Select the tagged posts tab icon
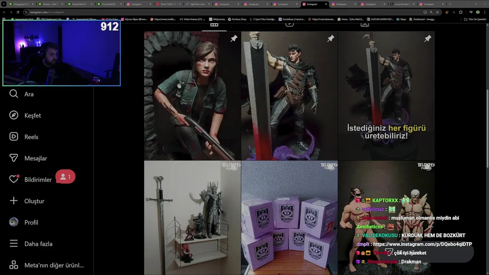This screenshot has height=275, width=489. [365, 25]
